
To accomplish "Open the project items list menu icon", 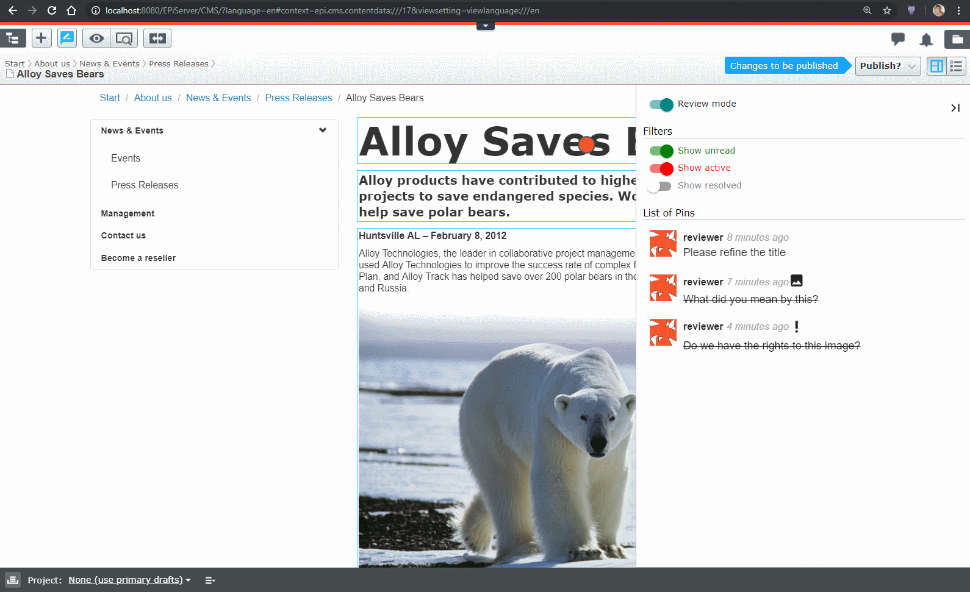I will pyautogui.click(x=210, y=580).
